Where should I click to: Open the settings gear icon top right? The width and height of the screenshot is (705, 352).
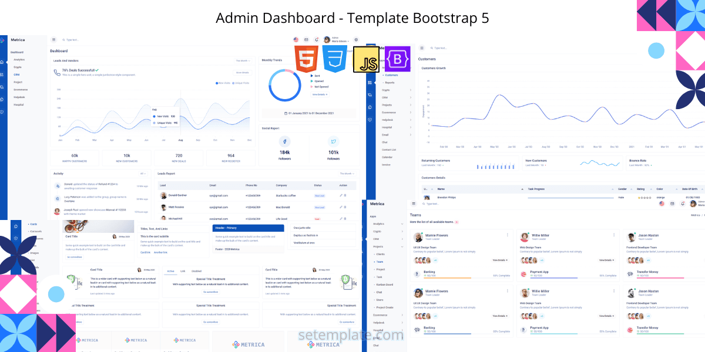click(356, 40)
